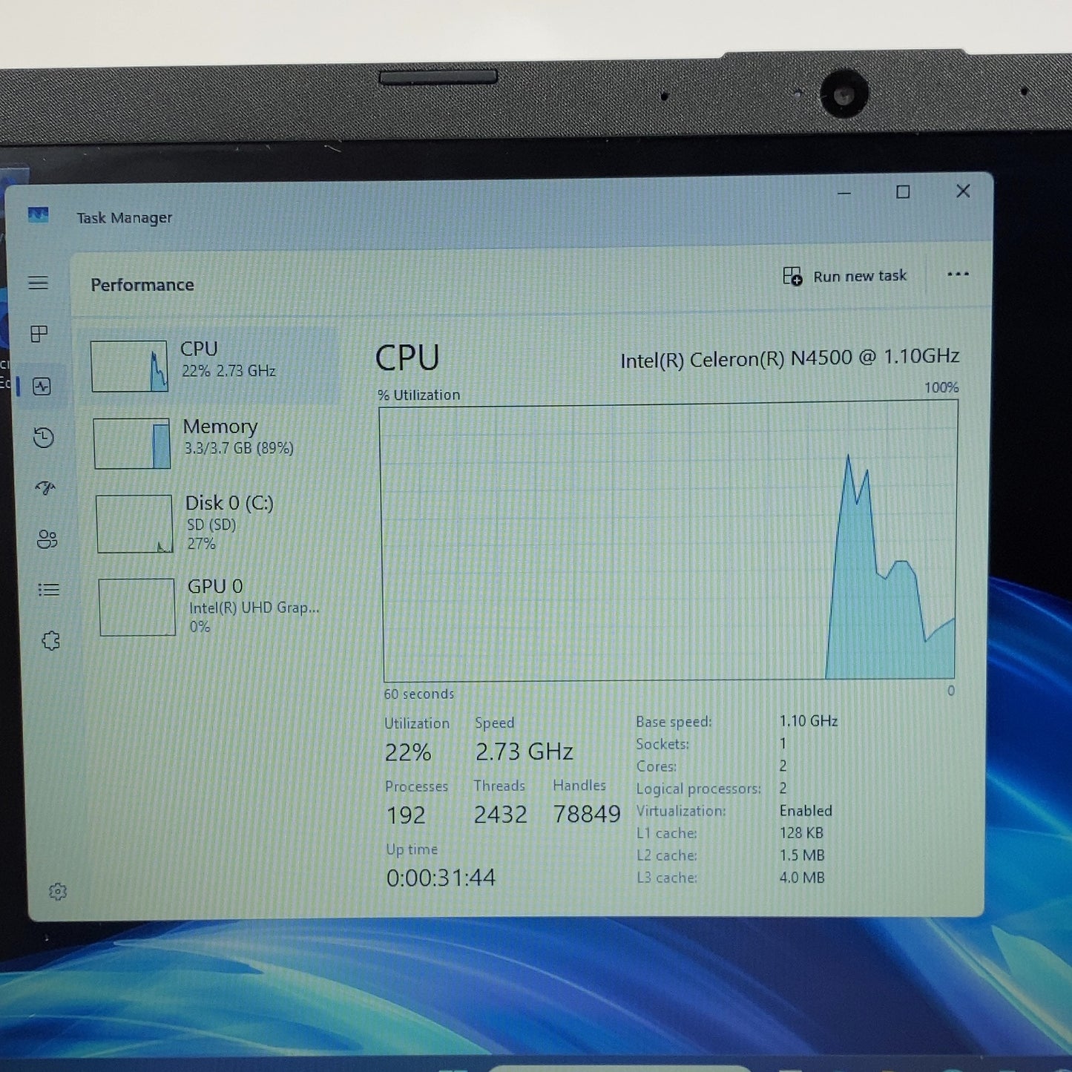Open the App history page icon
Image resolution: width=1072 pixels, height=1072 pixels.
[44, 437]
